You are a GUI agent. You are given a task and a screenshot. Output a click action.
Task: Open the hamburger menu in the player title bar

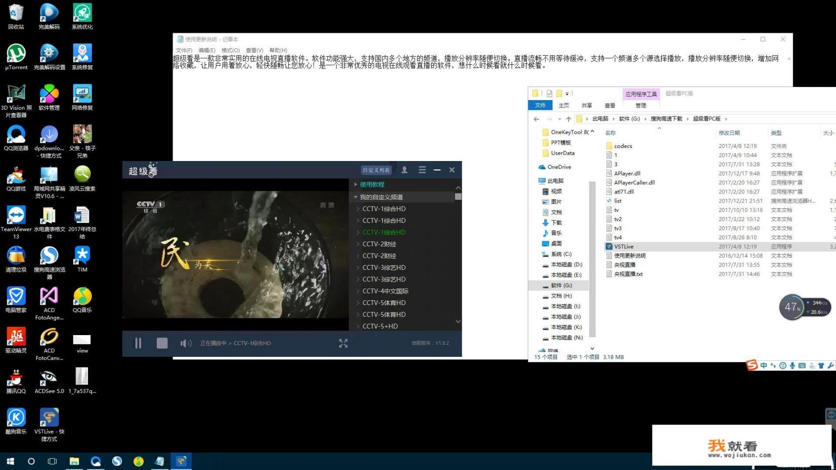(x=422, y=170)
